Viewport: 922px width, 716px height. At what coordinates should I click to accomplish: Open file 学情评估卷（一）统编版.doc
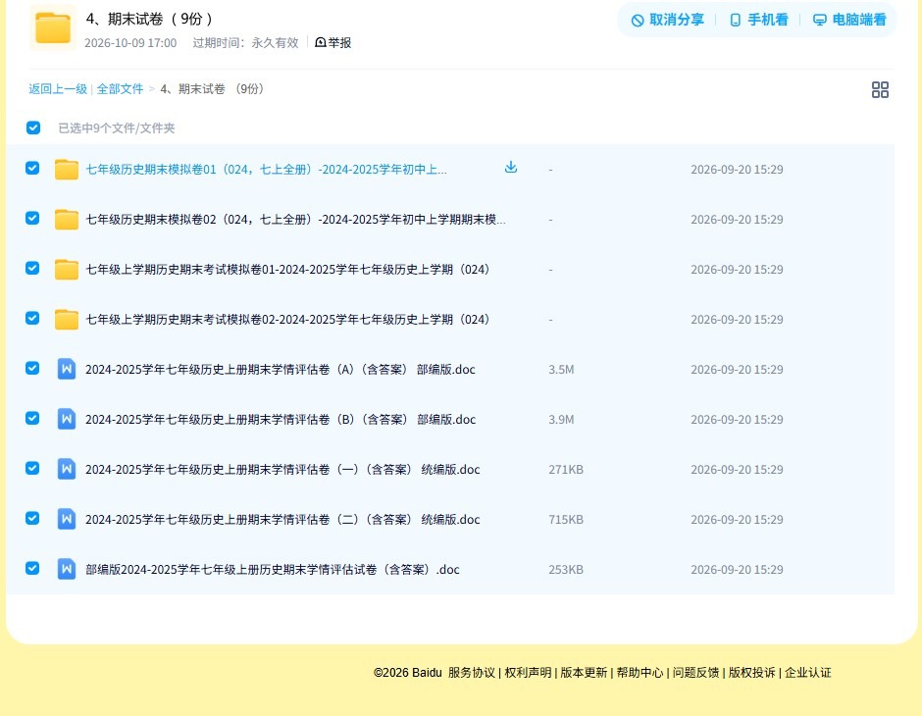(282, 469)
